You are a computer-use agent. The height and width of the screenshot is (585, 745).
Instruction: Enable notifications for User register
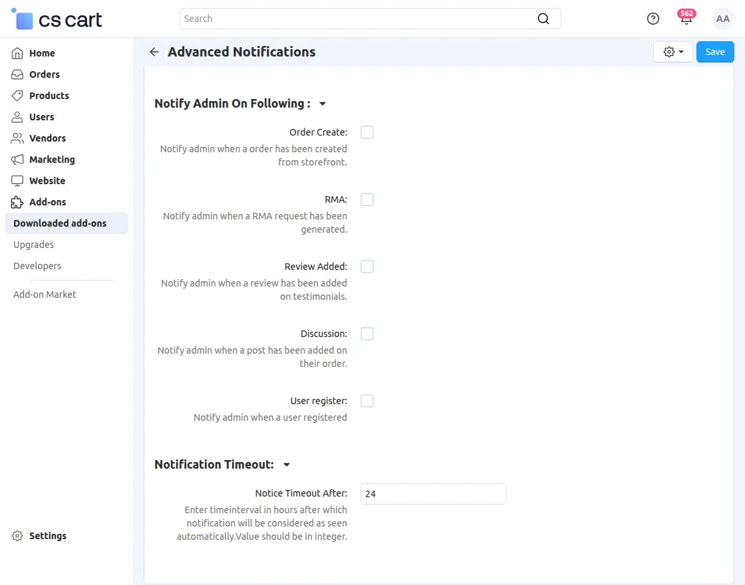point(367,401)
